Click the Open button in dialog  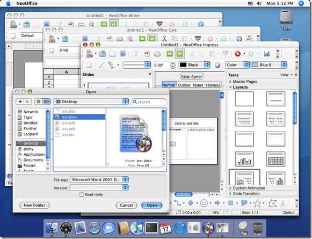coord(152,205)
